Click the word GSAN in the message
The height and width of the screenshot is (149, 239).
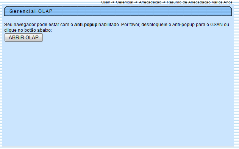click(x=216, y=25)
